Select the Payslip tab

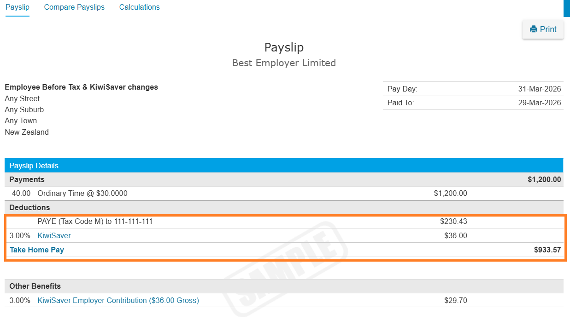pos(17,7)
